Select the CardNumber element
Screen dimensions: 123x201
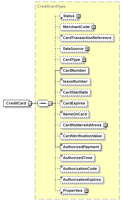74,70
